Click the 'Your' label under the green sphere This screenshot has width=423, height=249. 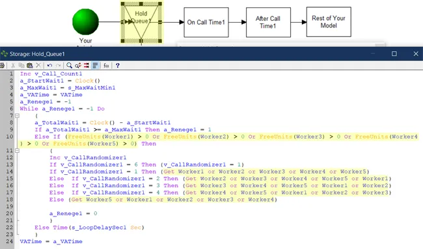pyautogui.click(x=85, y=41)
